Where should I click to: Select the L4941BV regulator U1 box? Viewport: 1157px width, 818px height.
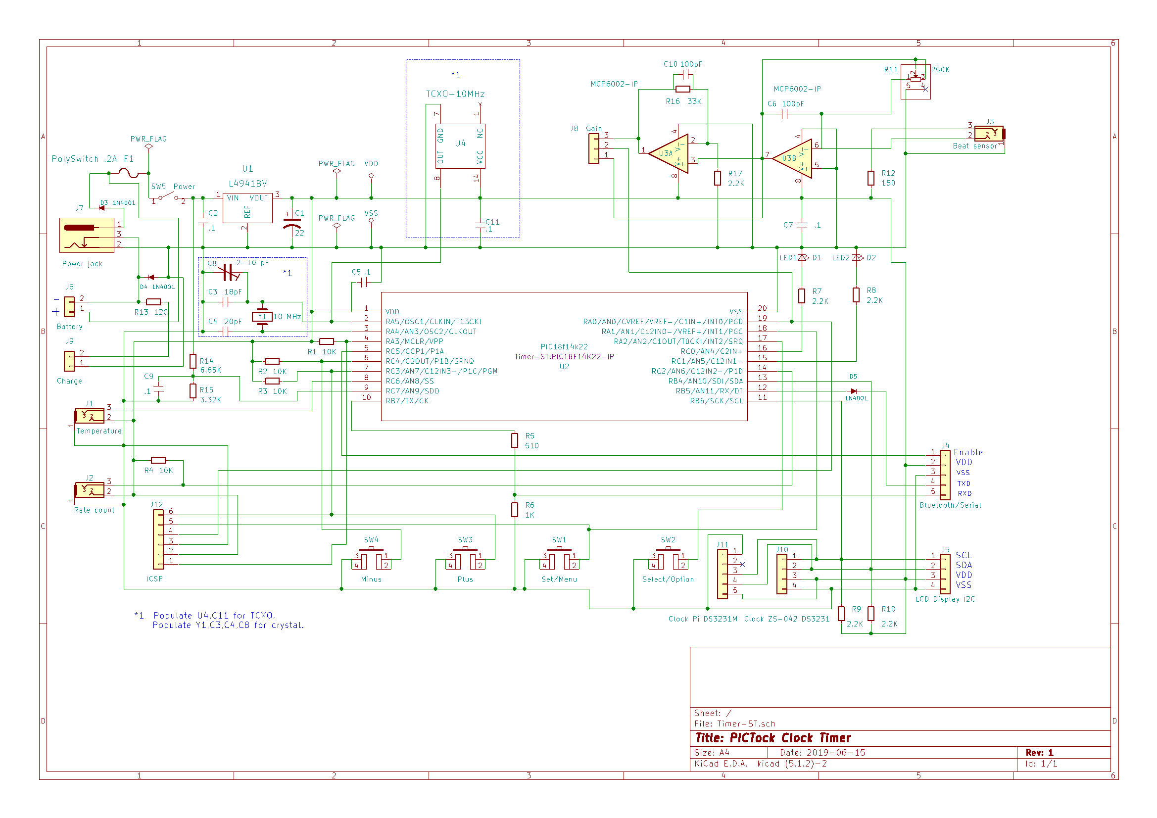tap(247, 208)
